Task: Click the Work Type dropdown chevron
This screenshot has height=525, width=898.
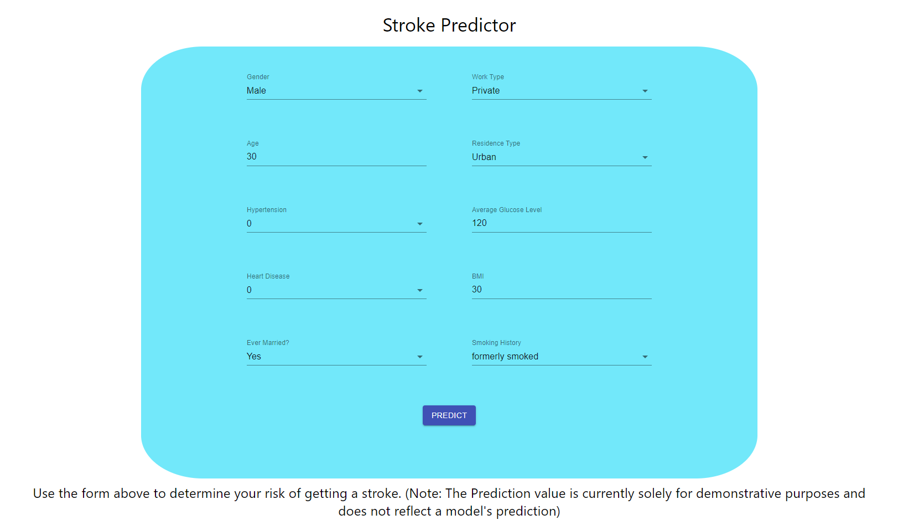Action: coord(645,91)
